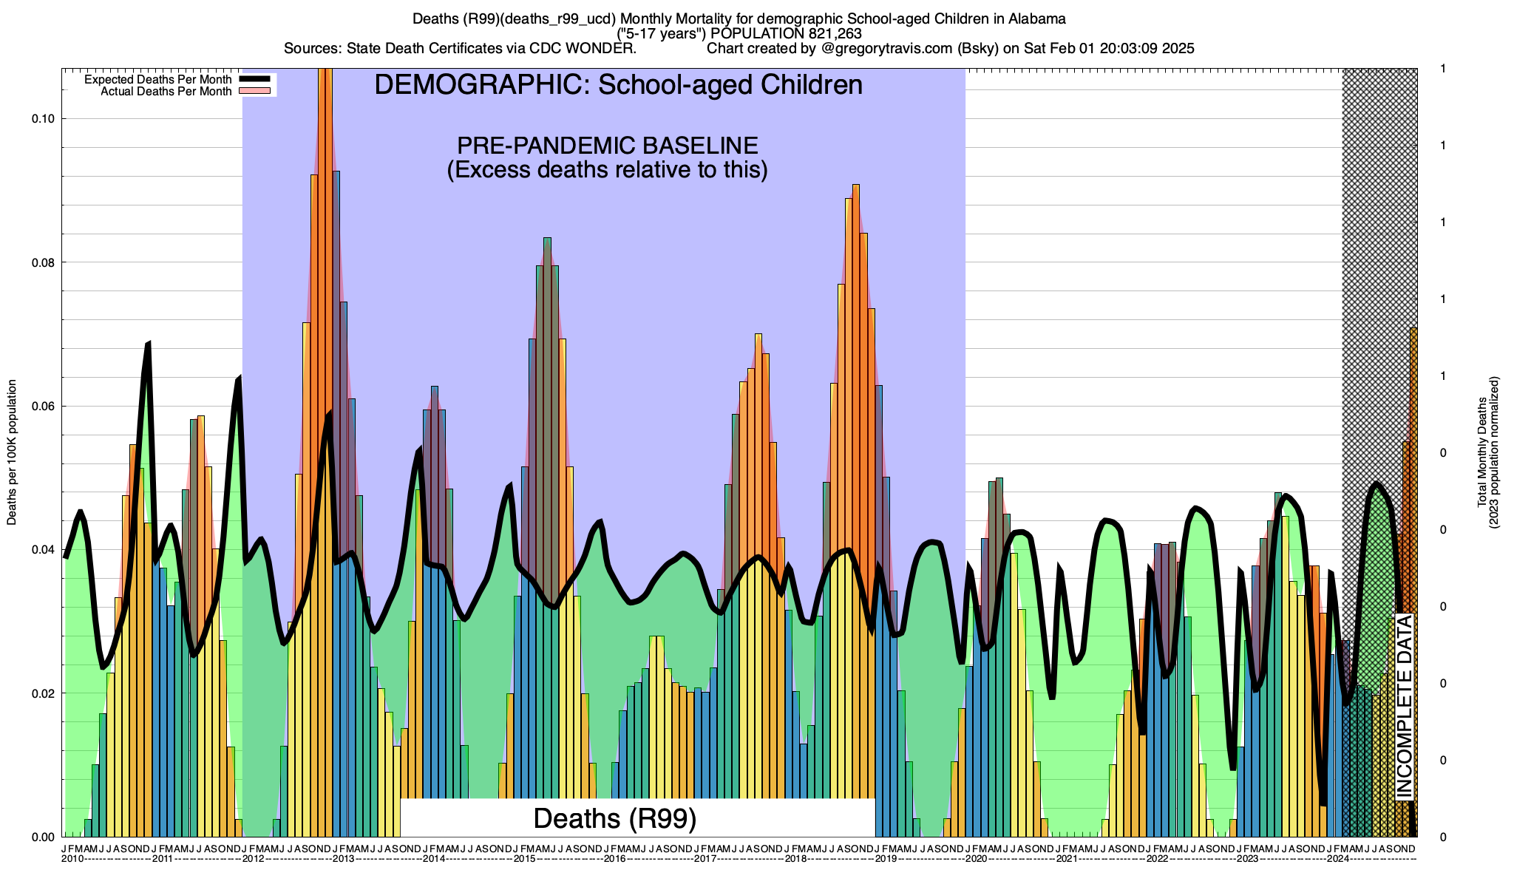The image size is (1514, 887).
Task: Click the 'Chart created by @gregorytravis.com' credit
Action: click(951, 50)
